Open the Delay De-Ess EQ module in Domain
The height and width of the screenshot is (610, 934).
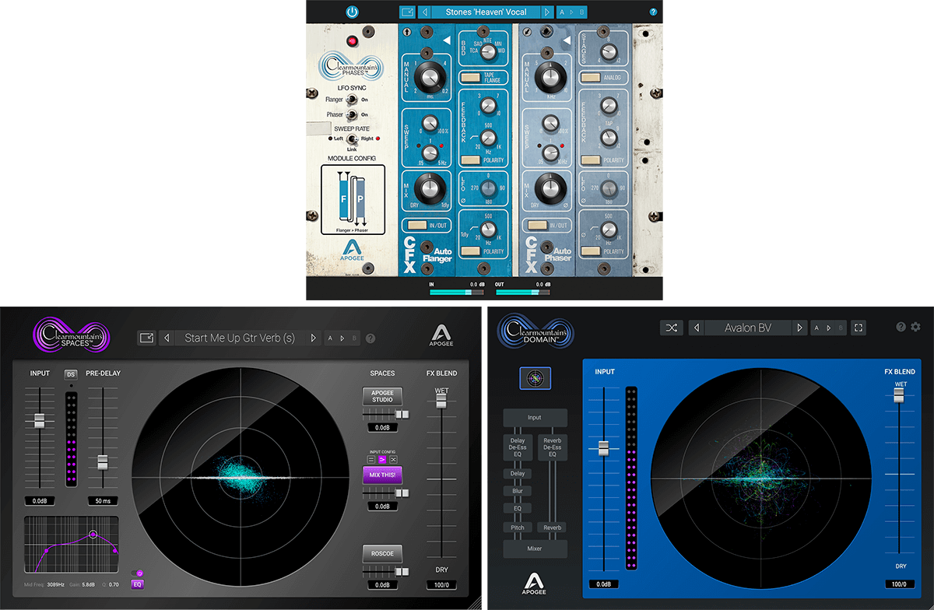pos(518,447)
